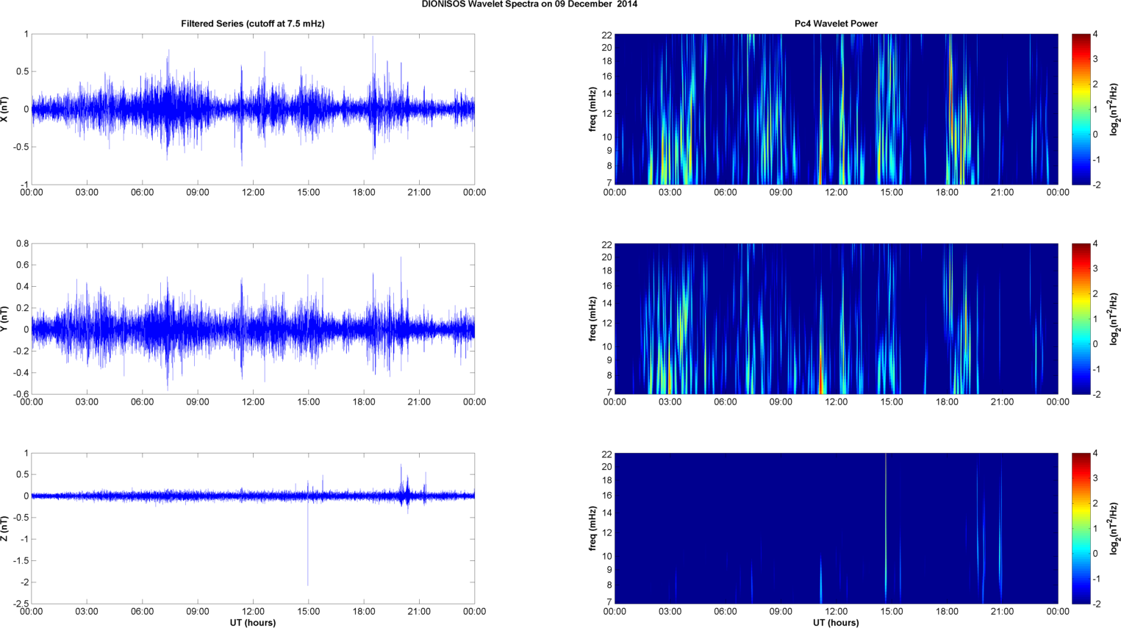
Task: Click the -0.6 tick on the Y axis
Action: tap(21, 394)
